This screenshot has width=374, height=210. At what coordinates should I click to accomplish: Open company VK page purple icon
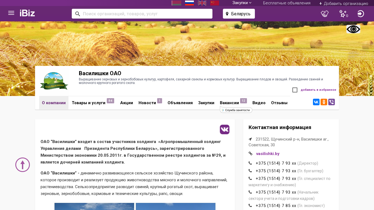point(225,130)
